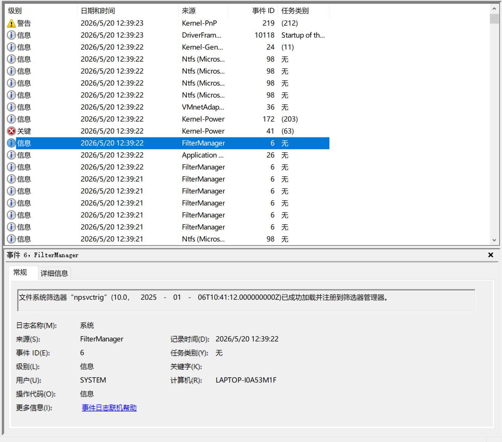The image size is (502, 442).
Task: Switch to the 详细信息 tab
Action: click(54, 273)
